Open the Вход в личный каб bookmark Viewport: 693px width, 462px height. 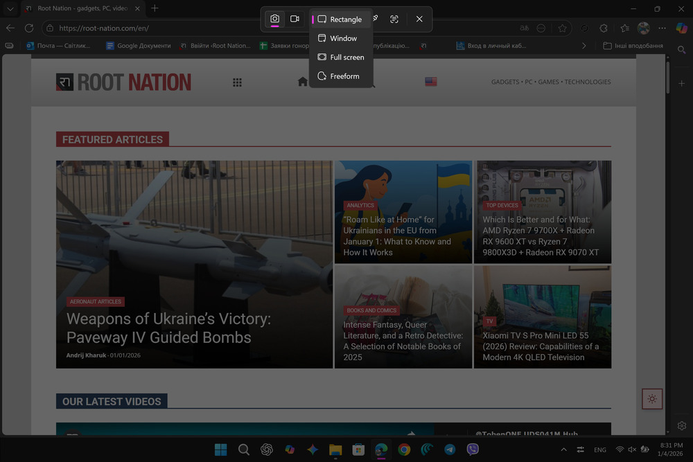pyautogui.click(x=491, y=46)
